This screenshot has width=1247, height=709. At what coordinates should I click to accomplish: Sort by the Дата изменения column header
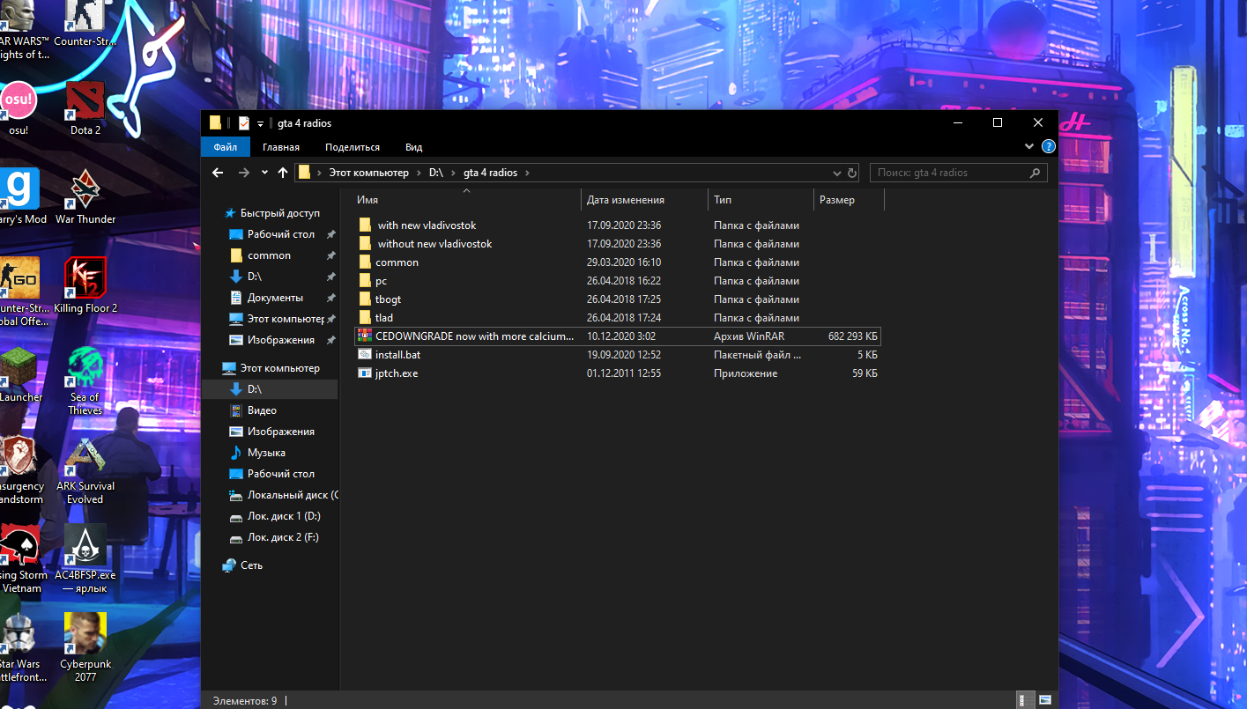(x=644, y=200)
